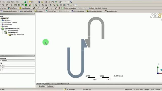The image size is (162, 91).
Task: Click the zoom in magnifier icon
Action: [43, 5]
